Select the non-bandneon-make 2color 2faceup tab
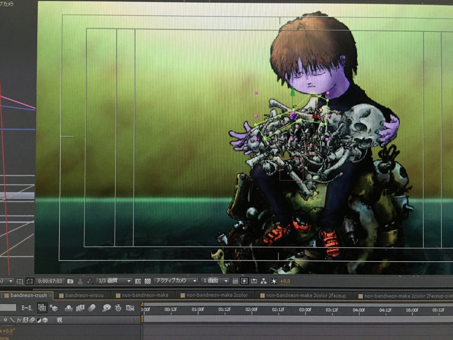This screenshot has width=453, height=340. point(305,295)
